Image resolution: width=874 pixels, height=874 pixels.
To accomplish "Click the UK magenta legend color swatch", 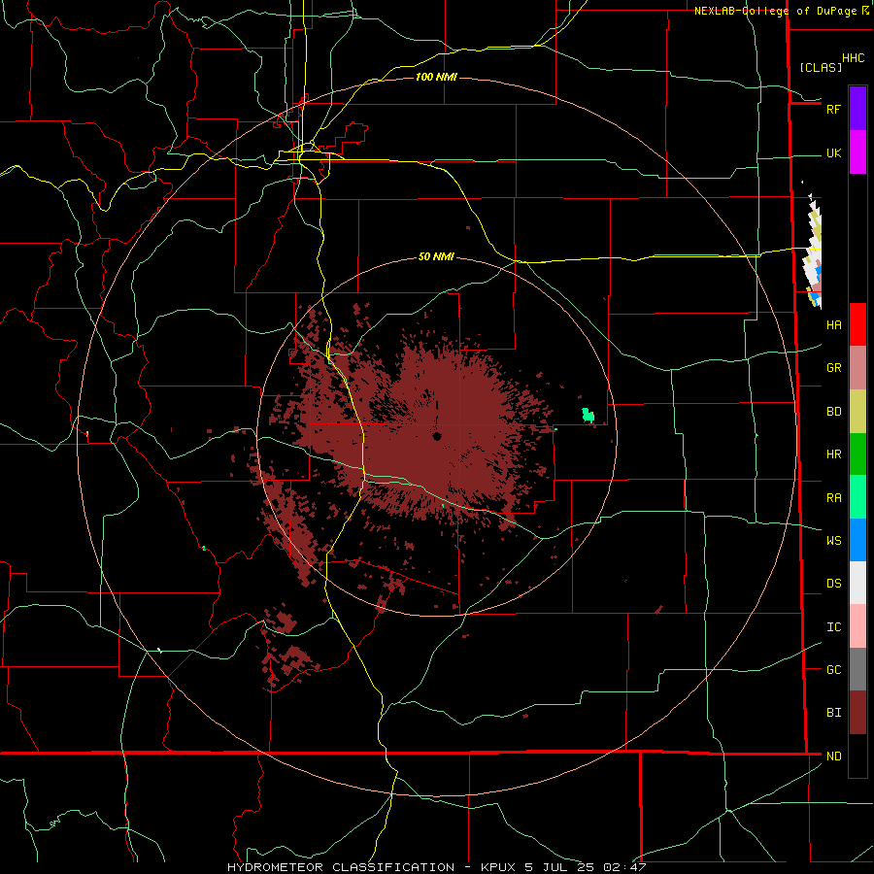I will coord(857,152).
